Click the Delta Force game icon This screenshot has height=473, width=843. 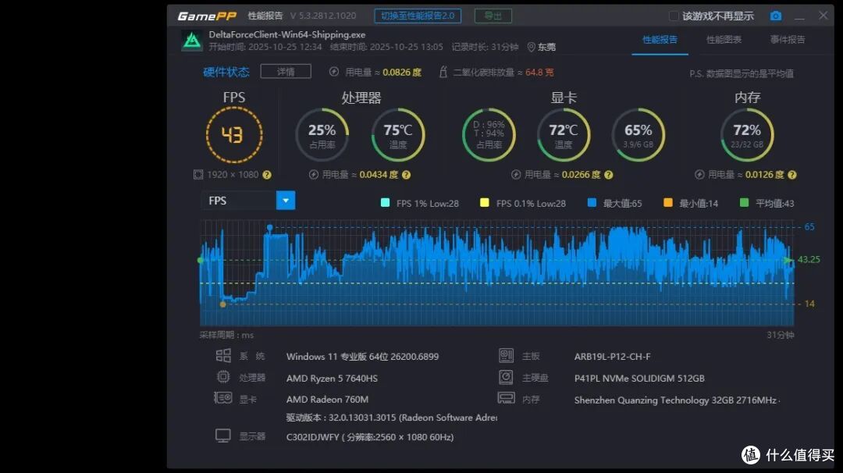click(192, 41)
